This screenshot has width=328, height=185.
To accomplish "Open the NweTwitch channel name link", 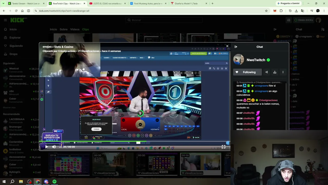I will click(256, 60).
